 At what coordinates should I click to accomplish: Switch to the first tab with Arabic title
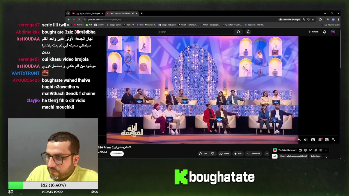click(x=88, y=13)
